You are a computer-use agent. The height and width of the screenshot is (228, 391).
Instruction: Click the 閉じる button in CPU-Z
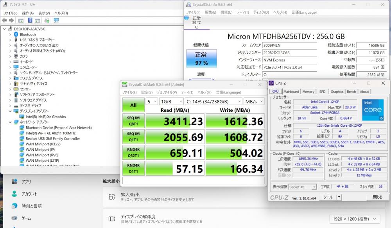coord(377,197)
